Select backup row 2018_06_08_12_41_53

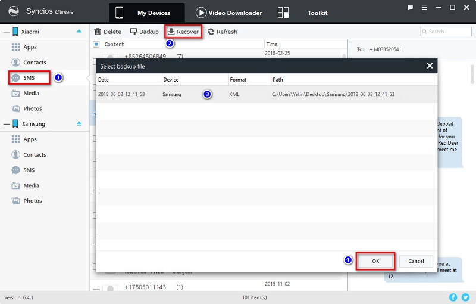[x=267, y=94]
